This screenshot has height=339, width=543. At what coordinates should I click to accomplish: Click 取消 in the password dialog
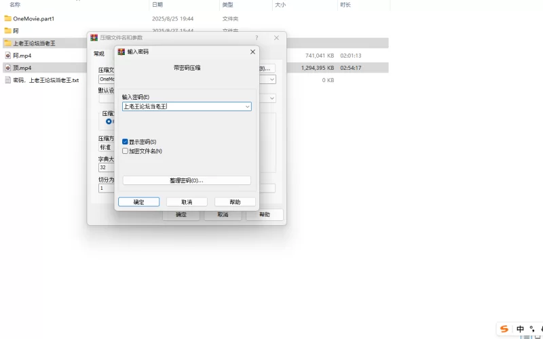pyautogui.click(x=187, y=202)
